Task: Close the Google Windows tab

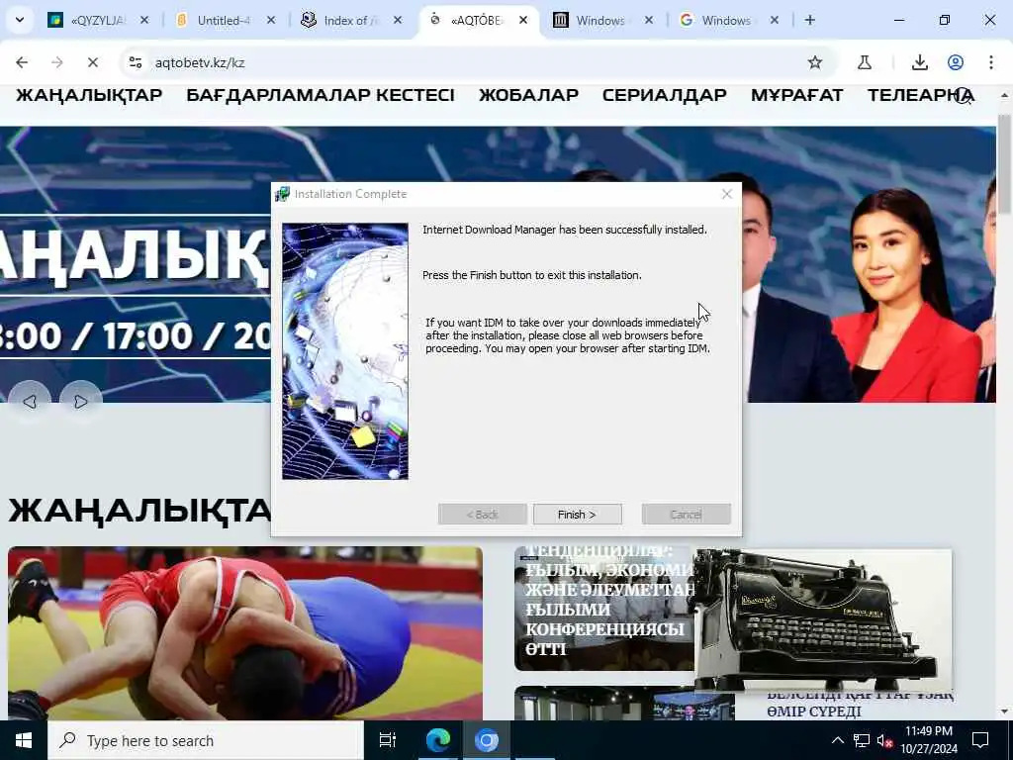Action: pyautogui.click(x=775, y=21)
